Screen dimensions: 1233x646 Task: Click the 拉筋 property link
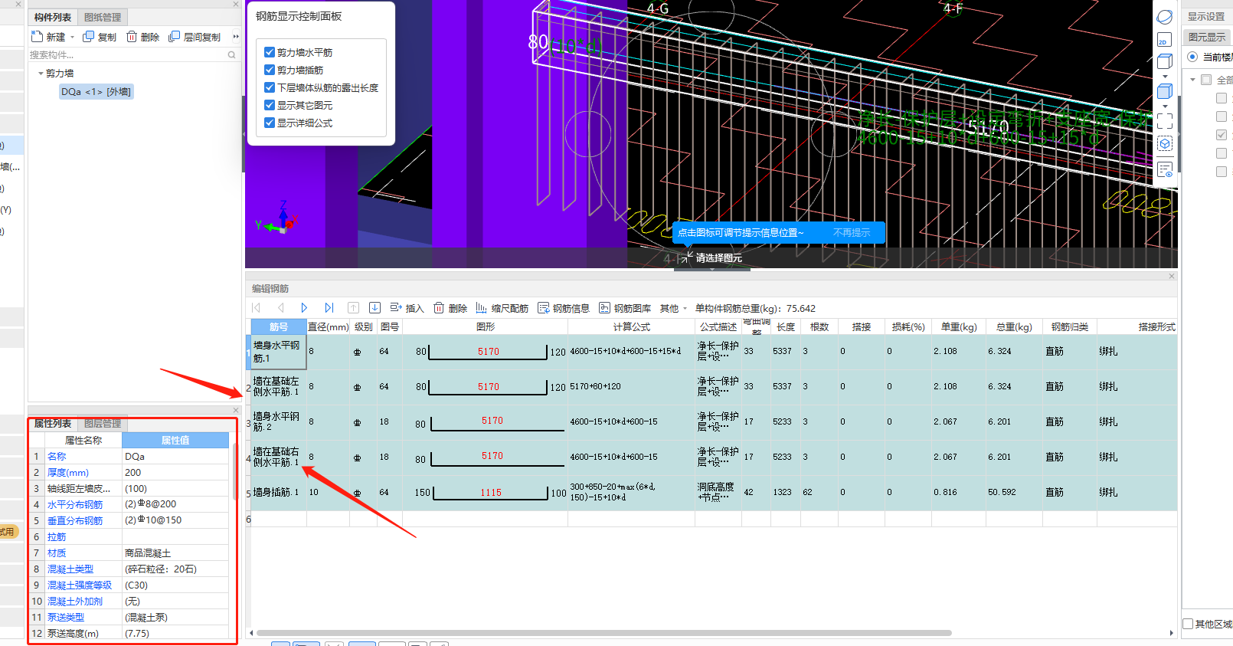[x=57, y=536]
